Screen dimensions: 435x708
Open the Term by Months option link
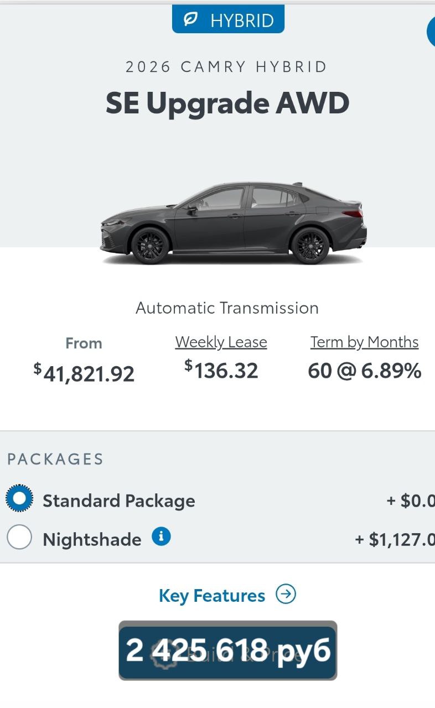(364, 342)
